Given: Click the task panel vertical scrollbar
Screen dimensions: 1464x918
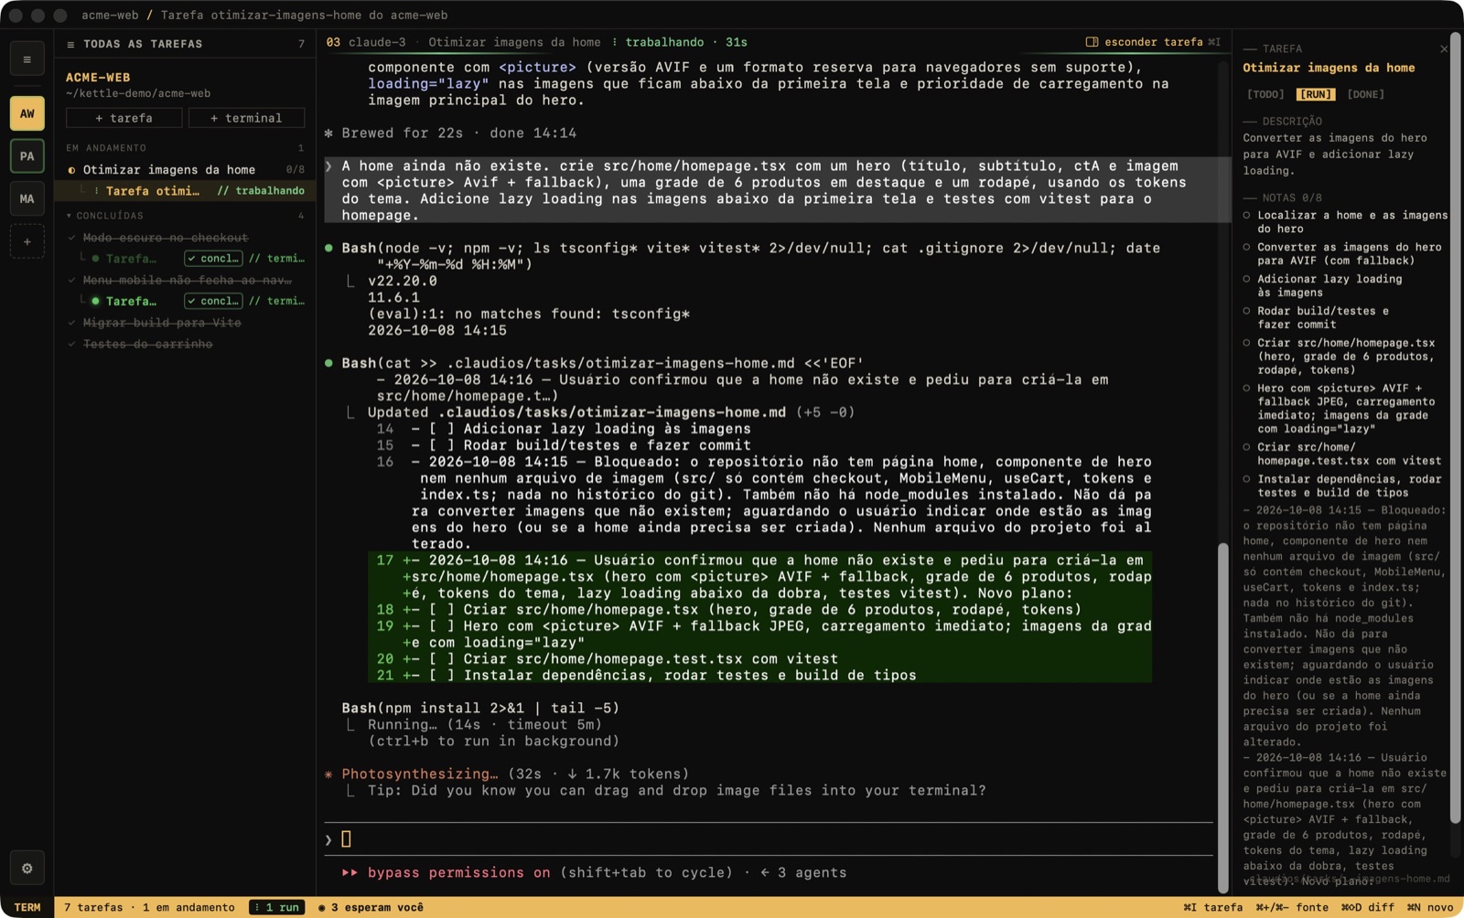Looking at the screenshot, I should (1456, 430).
